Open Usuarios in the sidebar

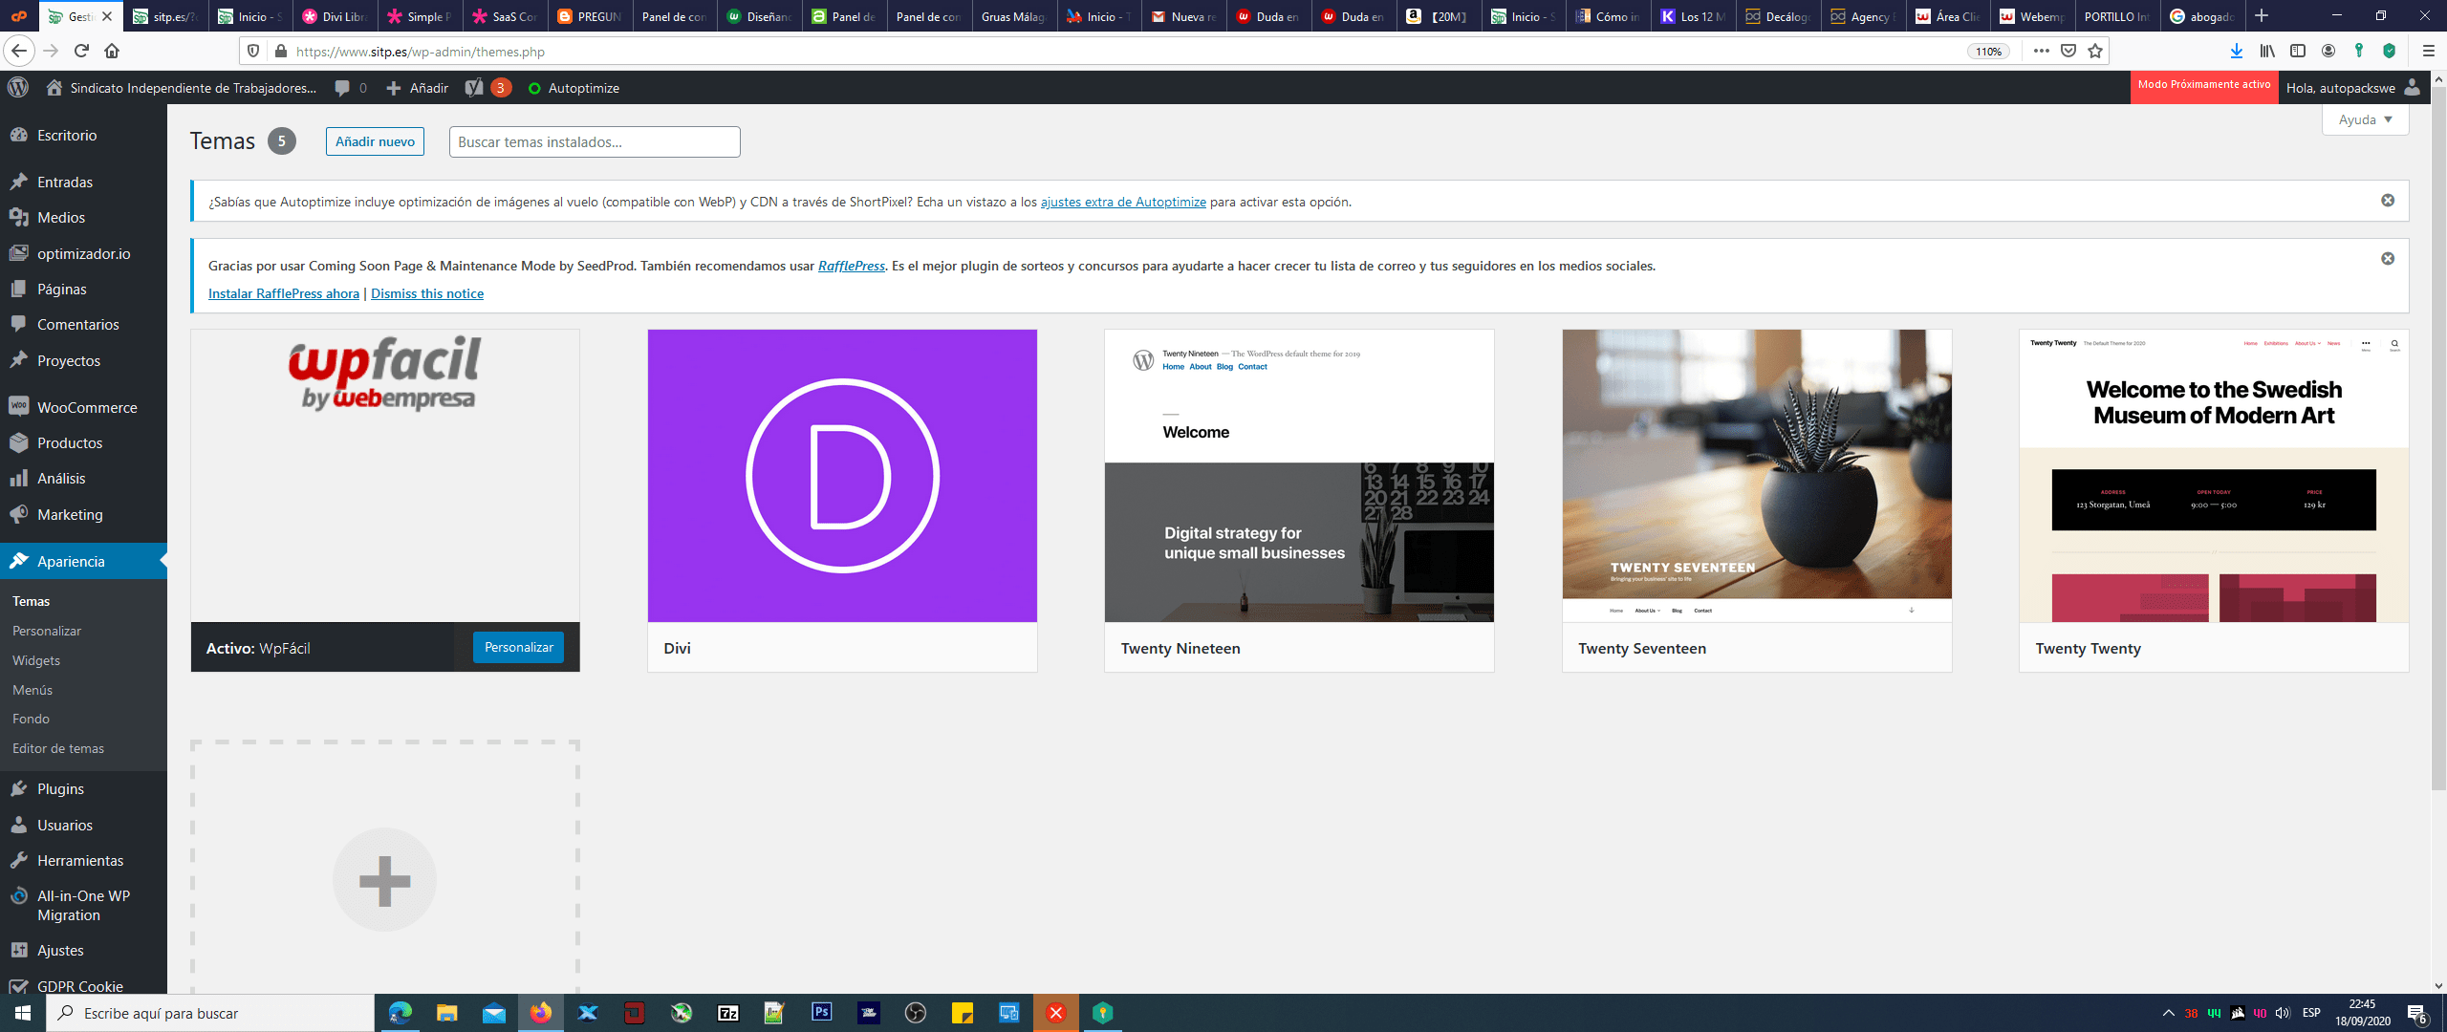[x=83, y=825]
